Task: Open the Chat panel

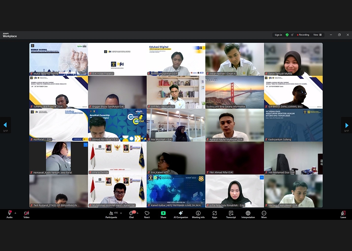Action: pos(131,214)
